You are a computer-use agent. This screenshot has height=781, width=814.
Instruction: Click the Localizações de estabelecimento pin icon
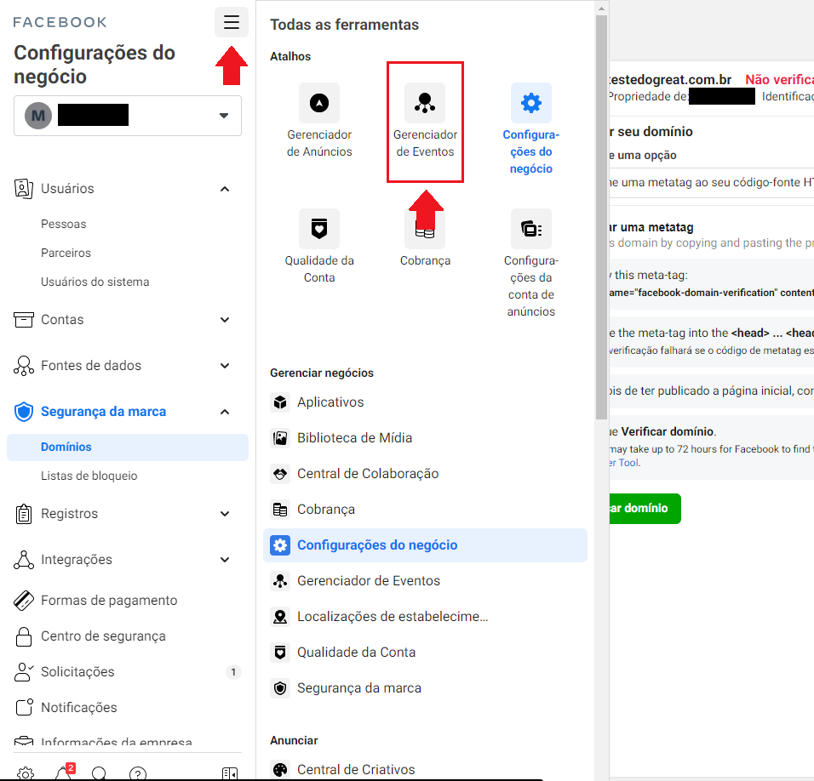click(x=280, y=617)
